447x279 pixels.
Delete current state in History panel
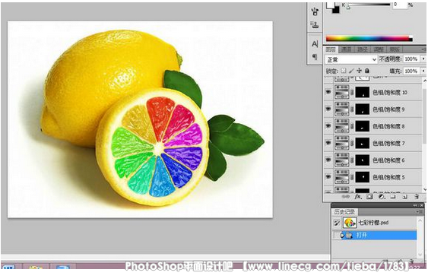[x=412, y=261]
